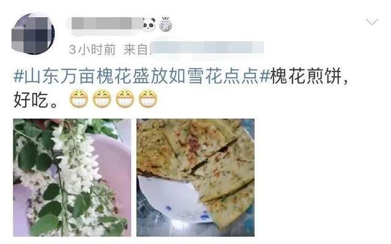Image resolution: width=391 pixels, height=244 pixels.
Task: Click the 3小时前 timestamp
Action: (92, 49)
